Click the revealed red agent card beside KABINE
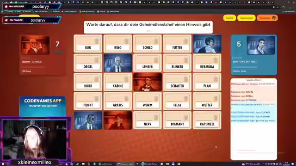296x166 pixels. (148, 82)
